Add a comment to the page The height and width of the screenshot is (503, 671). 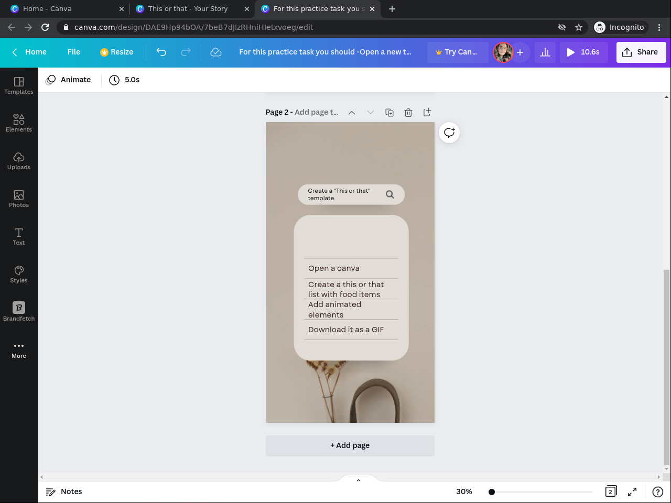coord(449,133)
